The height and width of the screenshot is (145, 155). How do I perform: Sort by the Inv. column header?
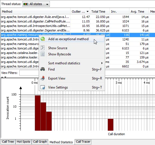[x=119, y=12]
